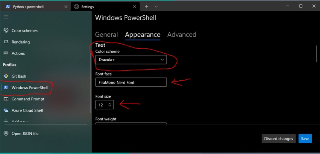
Task: Click the Windows PowerShell page heading
Action: click(126, 18)
